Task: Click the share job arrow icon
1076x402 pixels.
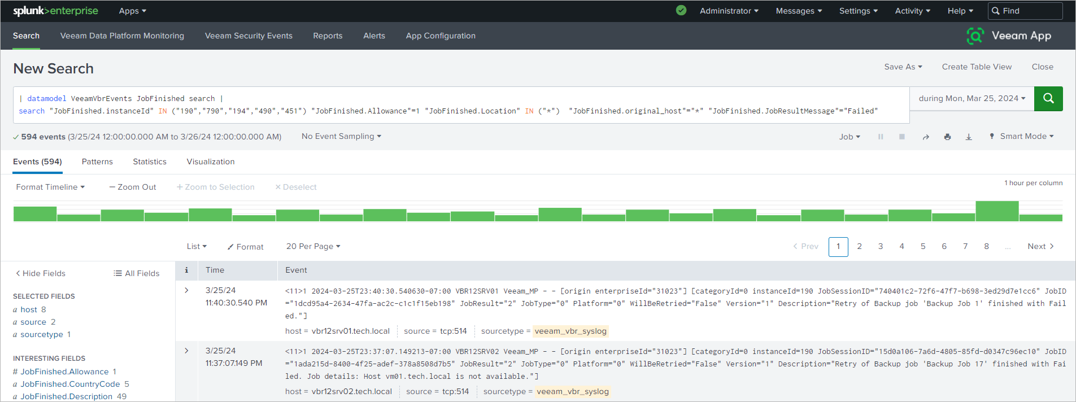Action: [x=926, y=137]
